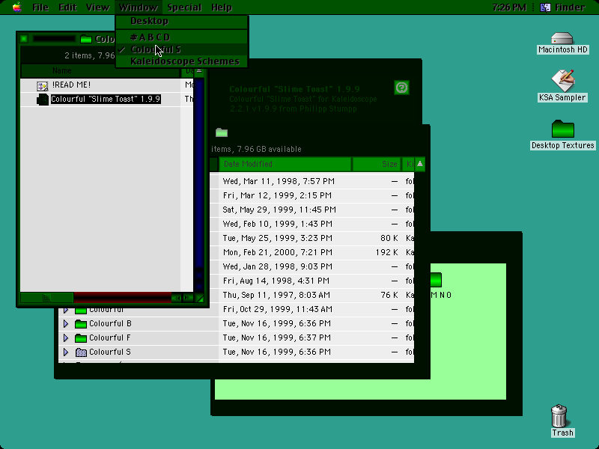
Task: Select the !READ ME! file name
Action: pos(71,85)
